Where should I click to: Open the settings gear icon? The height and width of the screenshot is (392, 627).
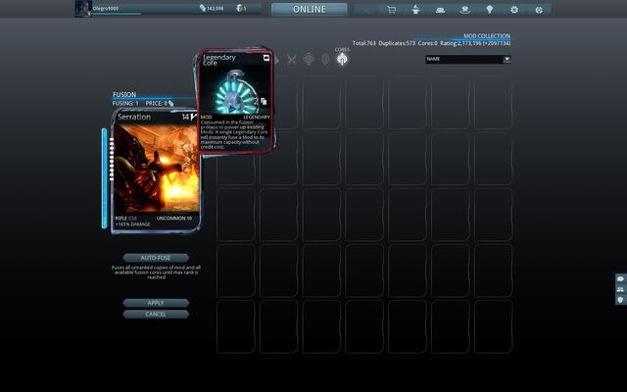coord(514,10)
